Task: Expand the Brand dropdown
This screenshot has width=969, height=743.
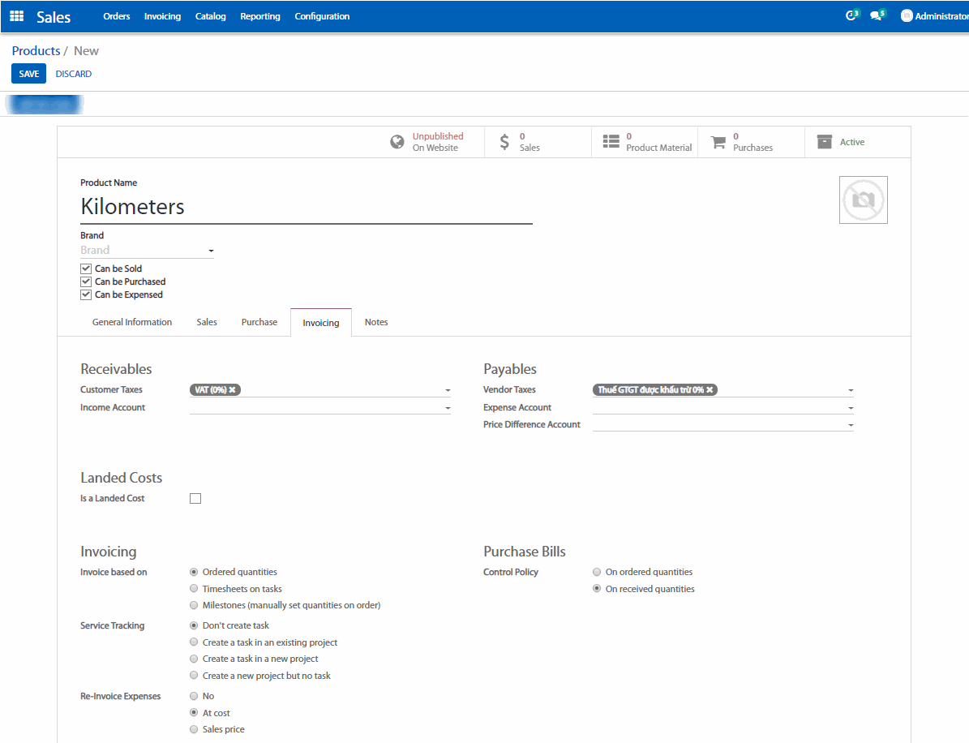Action: (211, 251)
